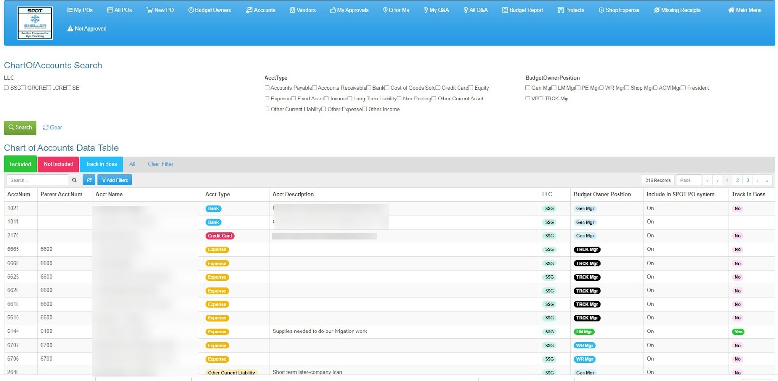Go to the Accounts page
This screenshot has width=778, height=381.
point(261,10)
